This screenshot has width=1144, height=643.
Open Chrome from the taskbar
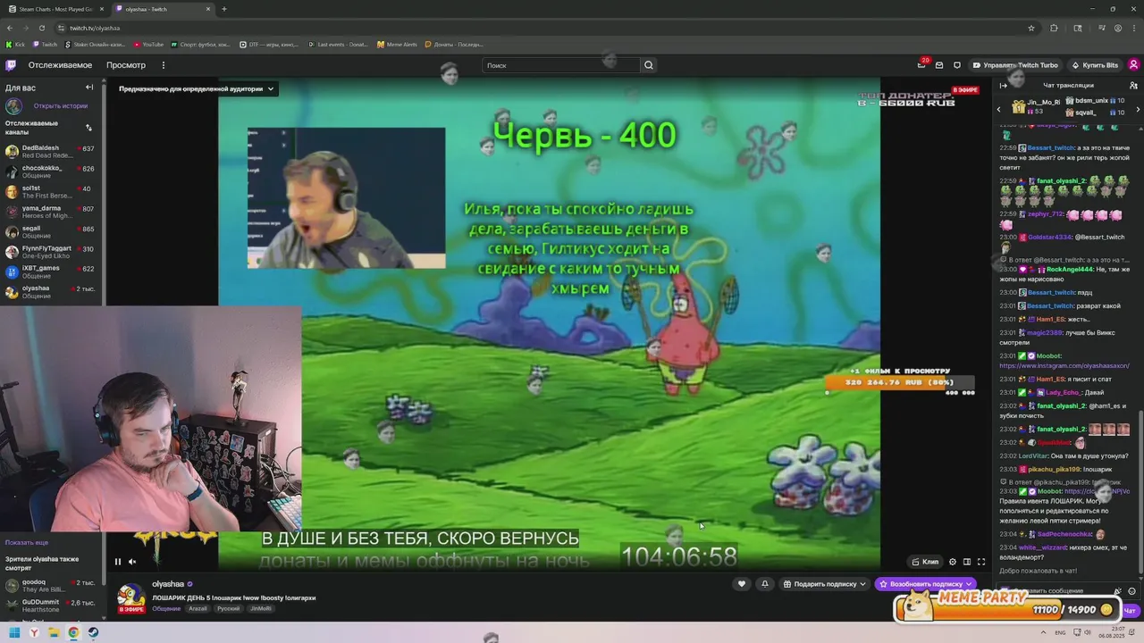pyautogui.click(x=73, y=633)
